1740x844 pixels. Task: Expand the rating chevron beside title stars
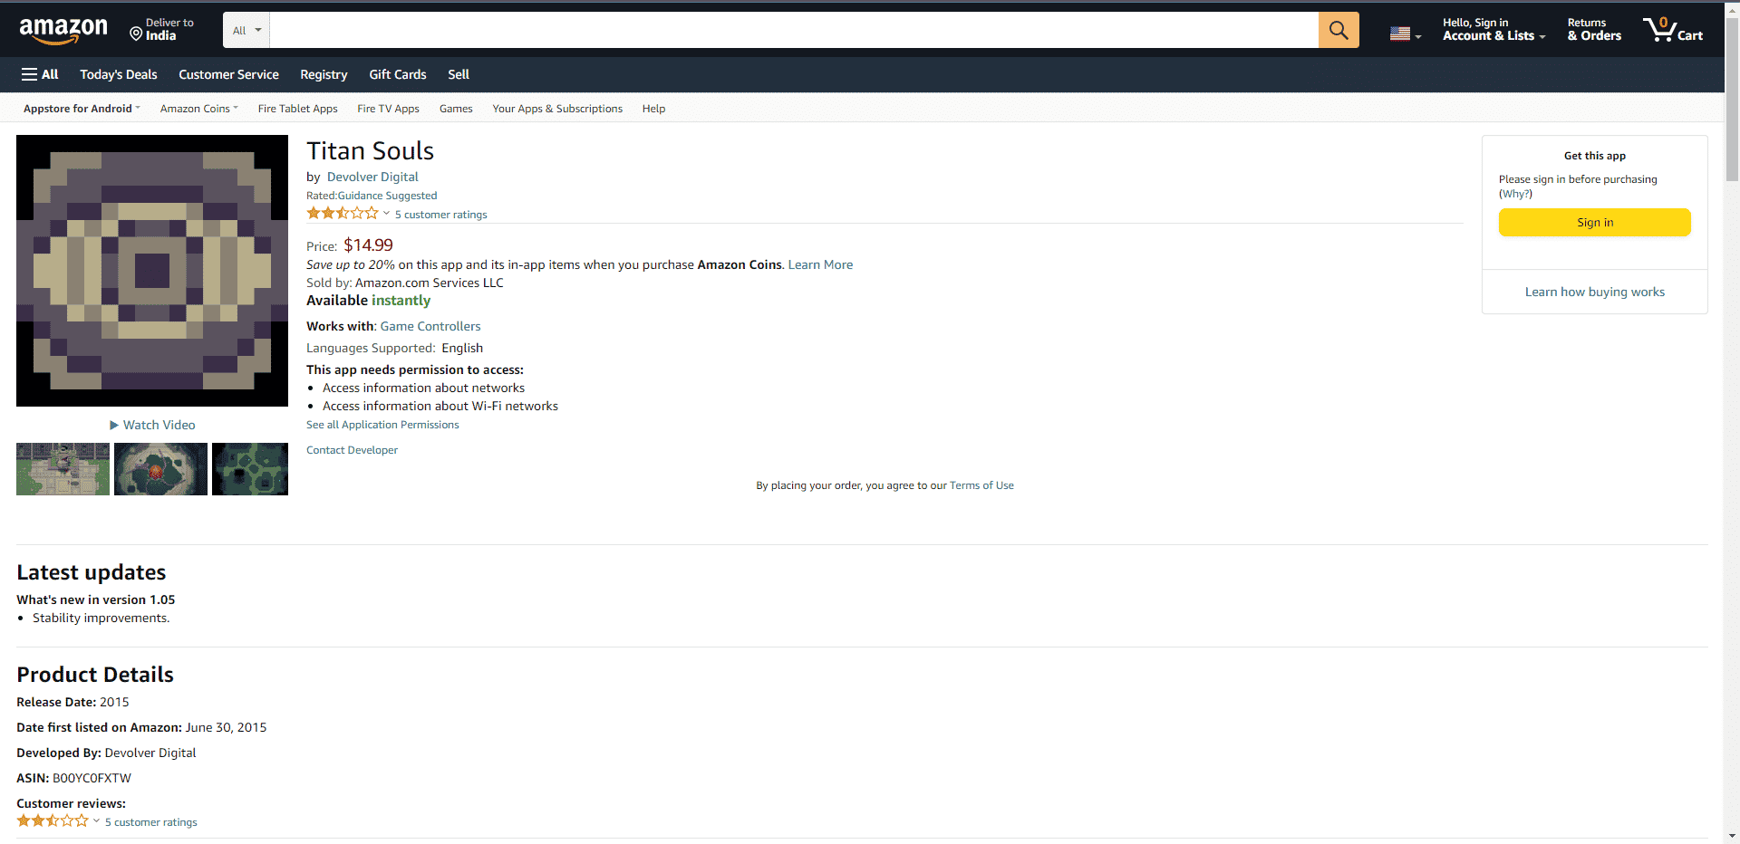386,214
